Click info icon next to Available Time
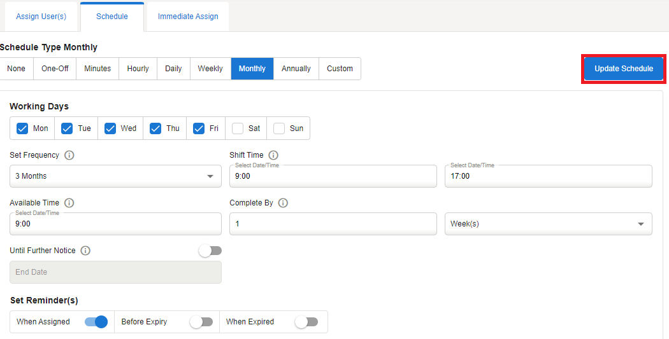Image resolution: width=669 pixels, height=339 pixels. click(x=69, y=203)
